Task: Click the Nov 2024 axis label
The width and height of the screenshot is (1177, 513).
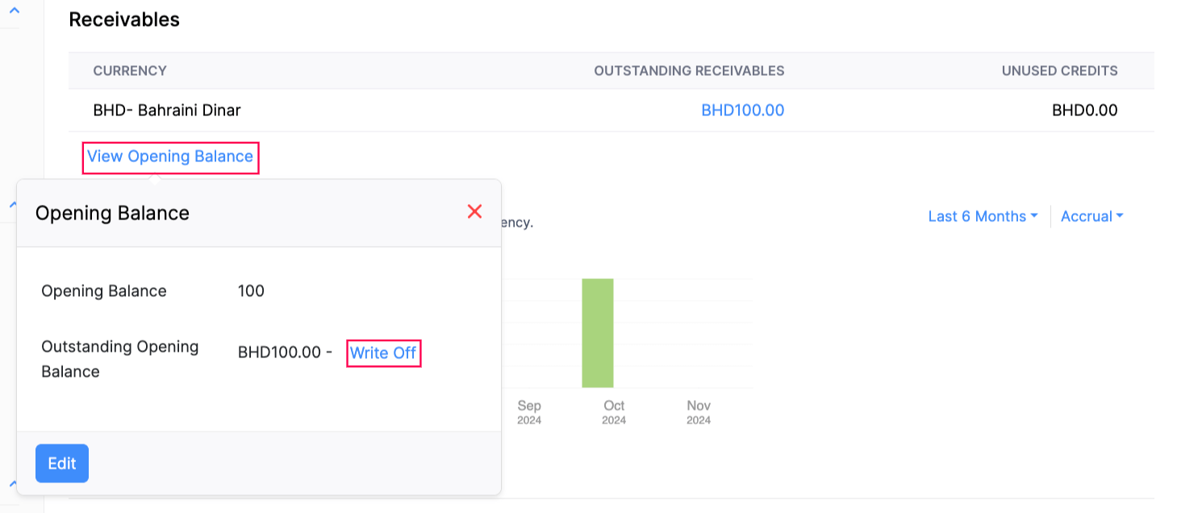Action: 699,411
